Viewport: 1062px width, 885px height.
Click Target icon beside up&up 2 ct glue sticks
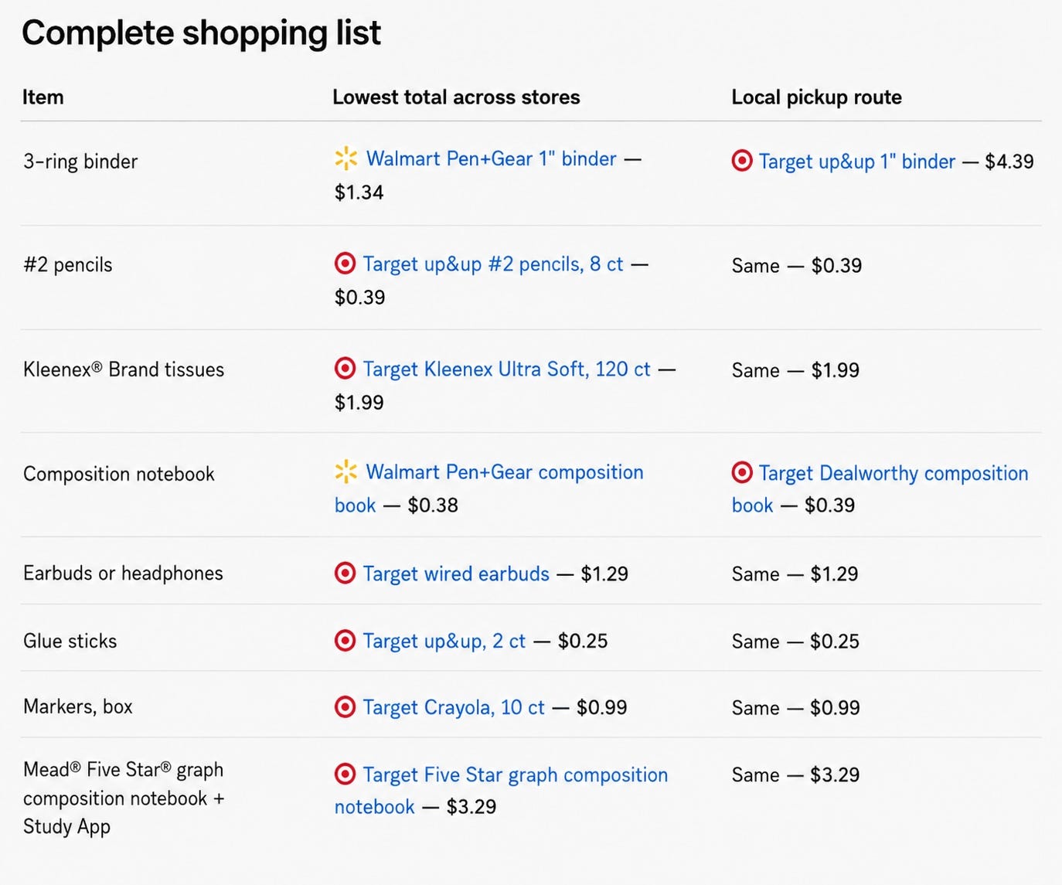click(345, 641)
